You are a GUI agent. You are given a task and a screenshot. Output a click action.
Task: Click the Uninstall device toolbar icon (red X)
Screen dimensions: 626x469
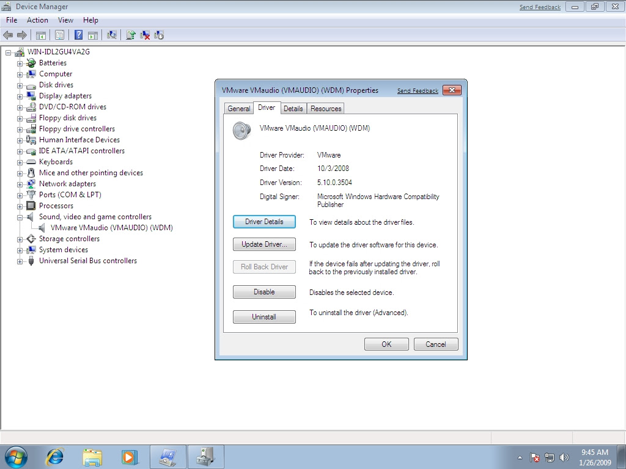point(145,35)
